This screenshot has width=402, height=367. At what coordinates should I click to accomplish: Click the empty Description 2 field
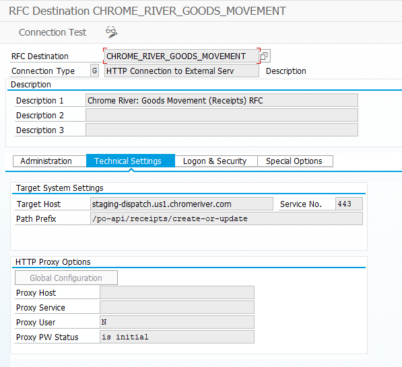click(222, 115)
